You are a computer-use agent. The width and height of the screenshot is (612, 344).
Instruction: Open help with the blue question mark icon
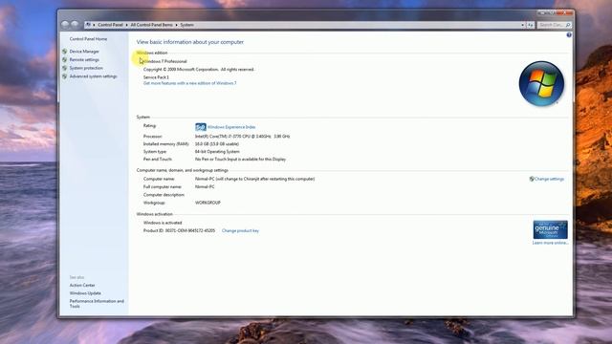pyautogui.click(x=569, y=35)
